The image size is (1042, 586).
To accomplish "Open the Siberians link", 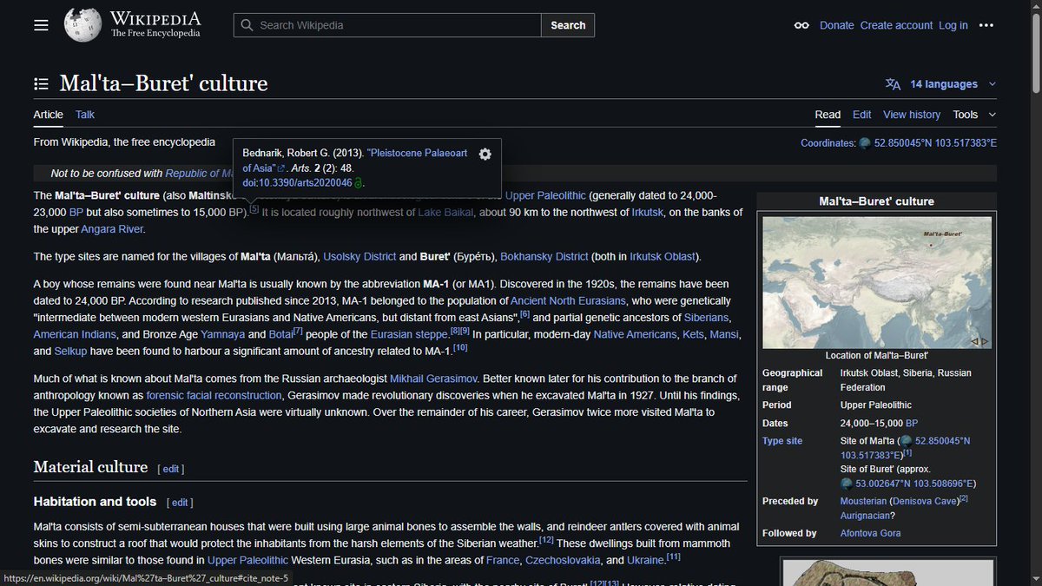I will tap(706, 318).
